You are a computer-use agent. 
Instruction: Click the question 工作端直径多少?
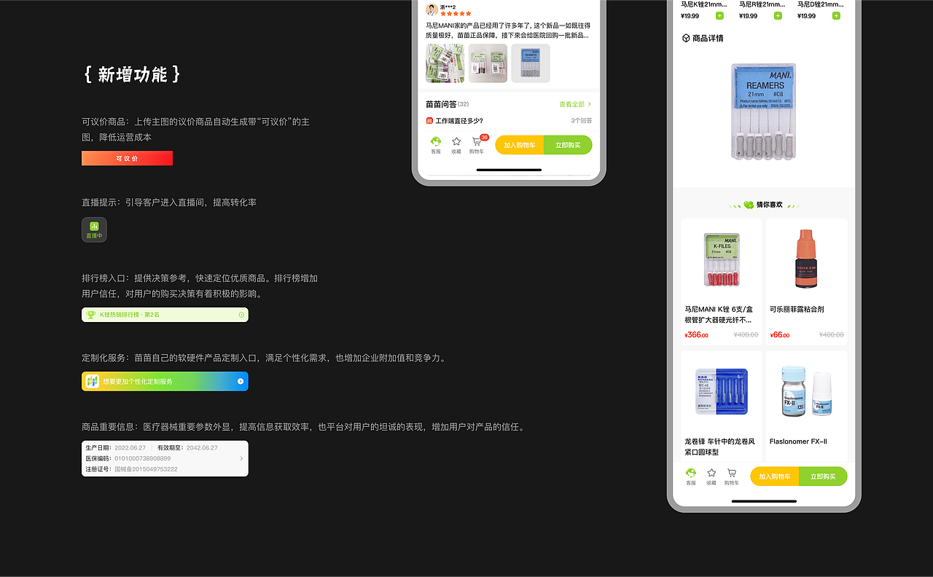tap(459, 121)
